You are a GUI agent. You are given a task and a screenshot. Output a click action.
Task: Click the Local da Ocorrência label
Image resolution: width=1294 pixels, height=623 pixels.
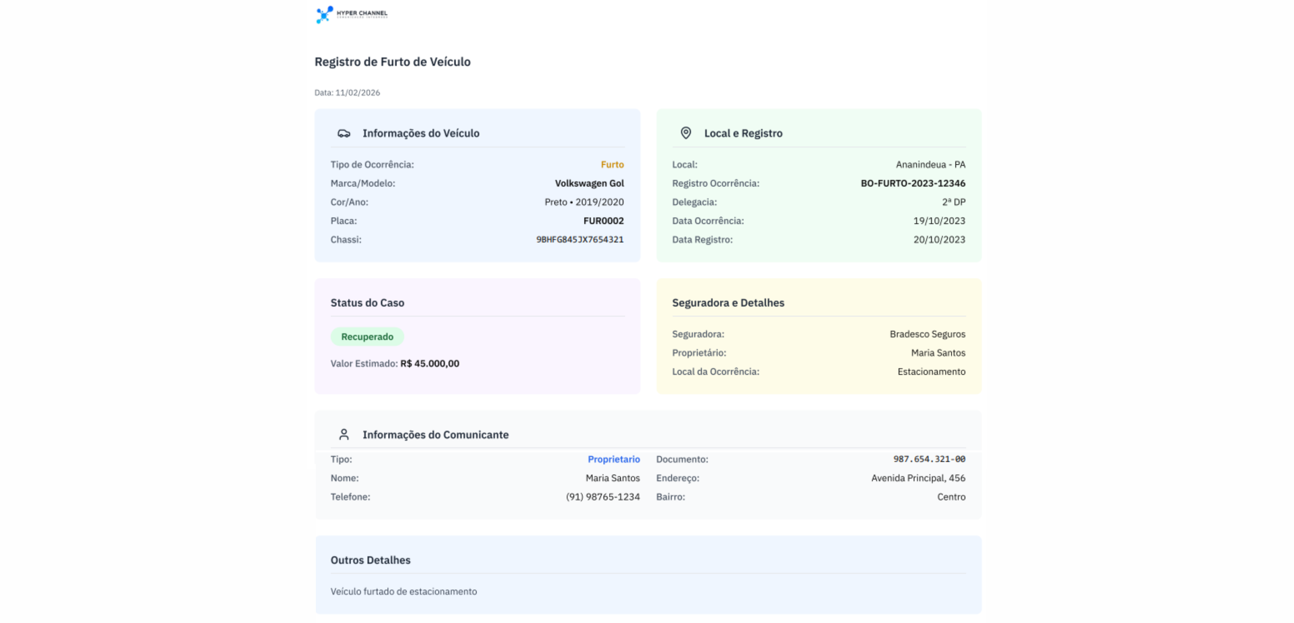[x=715, y=371]
